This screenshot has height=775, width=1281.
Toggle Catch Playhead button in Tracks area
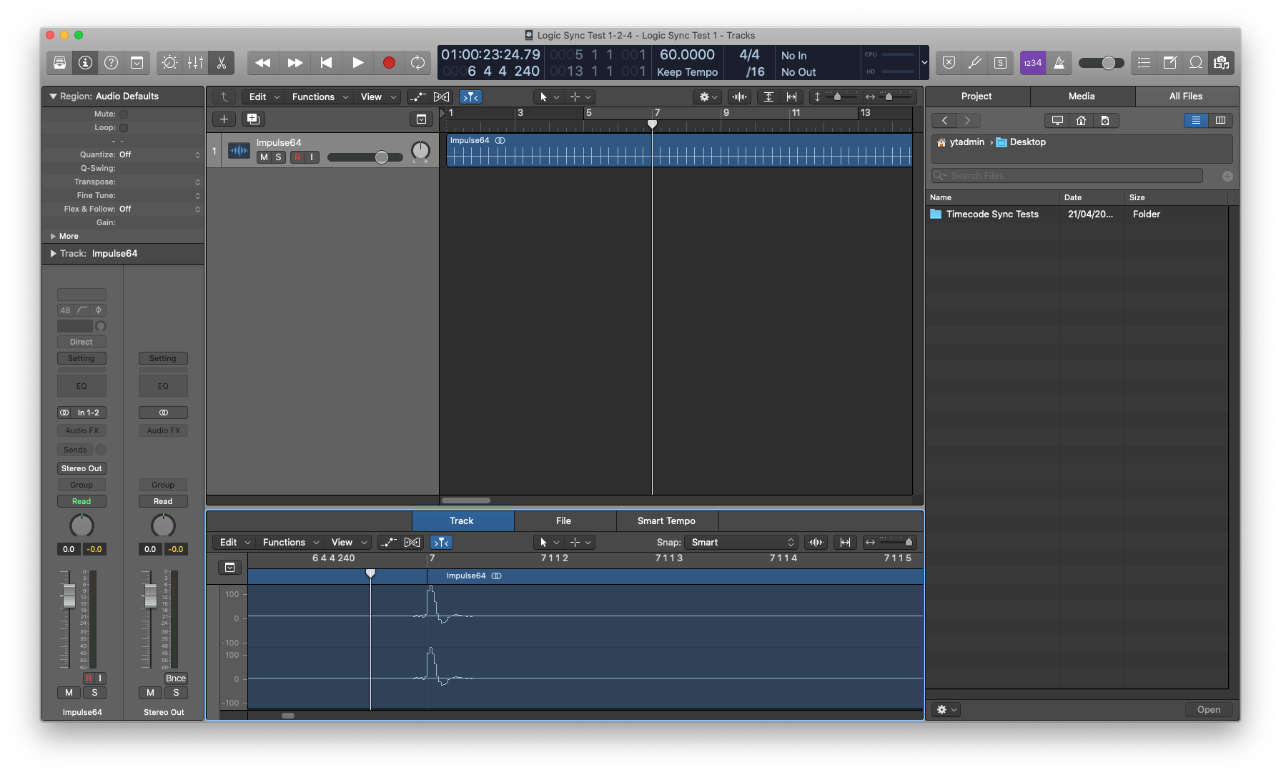(x=470, y=97)
